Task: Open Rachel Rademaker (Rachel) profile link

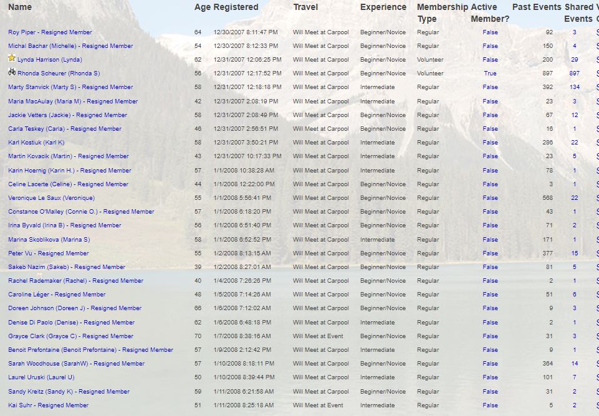Action: (75, 281)
